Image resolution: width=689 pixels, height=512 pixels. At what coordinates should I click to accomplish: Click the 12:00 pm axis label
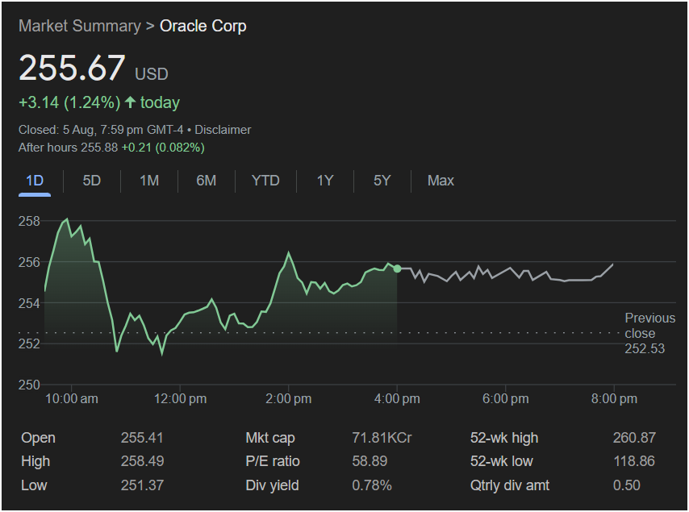click(180, 398)
